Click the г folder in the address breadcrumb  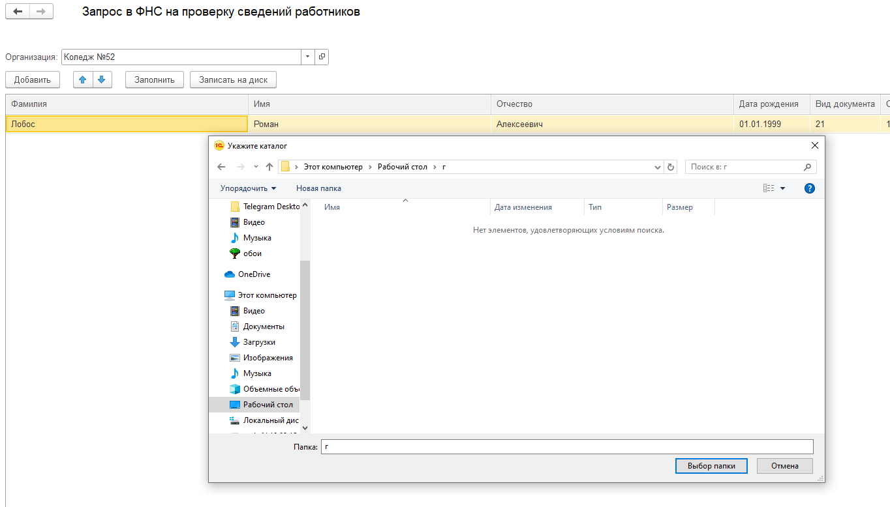[444, 167]
